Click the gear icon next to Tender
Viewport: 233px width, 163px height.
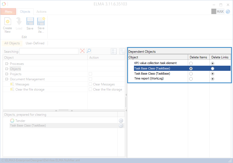pos(121,121)
